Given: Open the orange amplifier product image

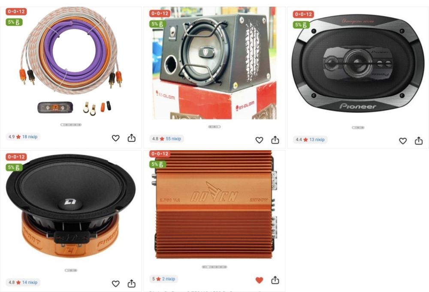Looking at the screenshot, I should (214, 205).
